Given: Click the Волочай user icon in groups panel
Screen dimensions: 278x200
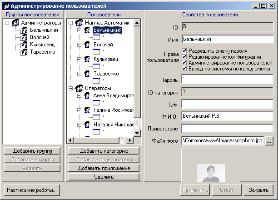Looking at the screenshot, I should [25, 37].
